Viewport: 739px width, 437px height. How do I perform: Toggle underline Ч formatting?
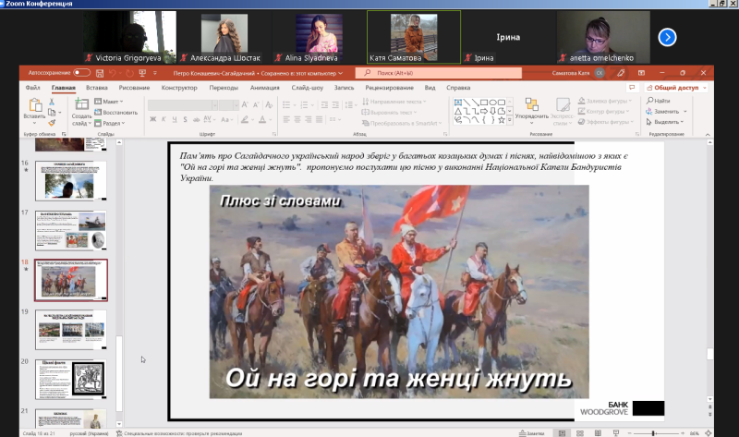click(175, 119)
